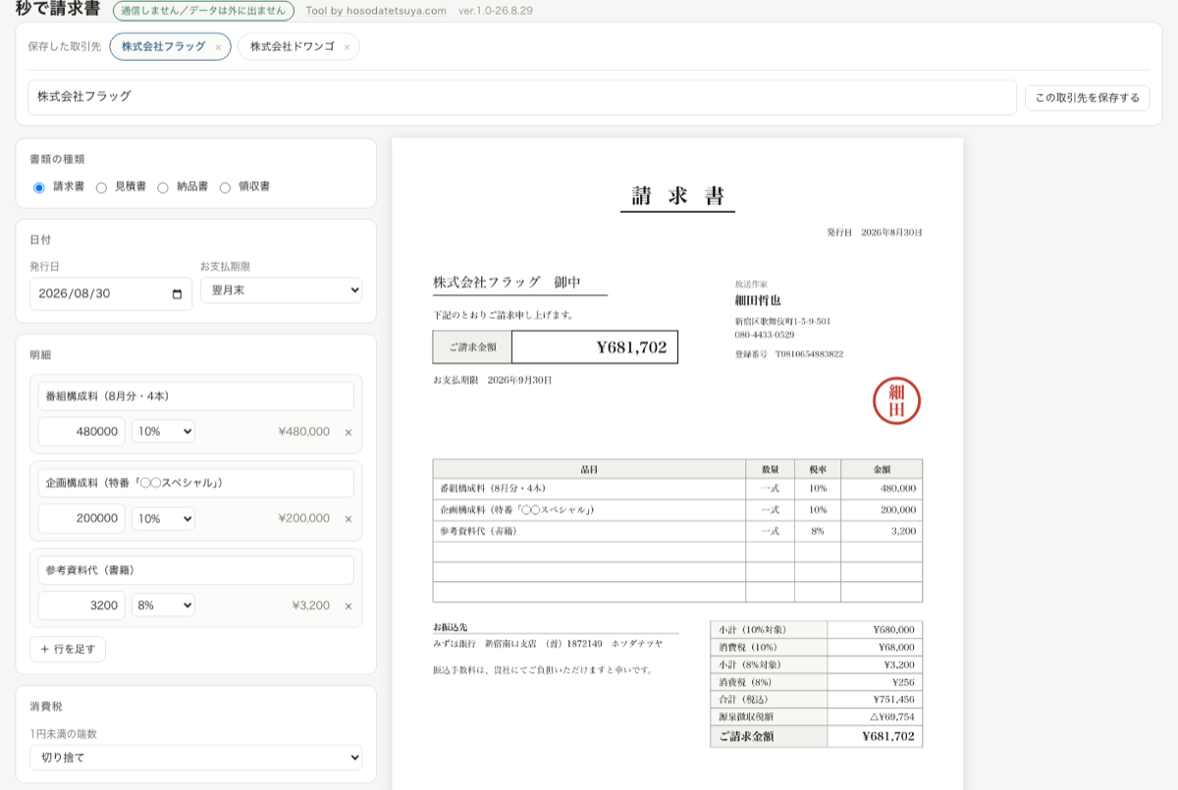The height and width of the screenshot is (790, 1178).
Task: Open tax rate dropdown for 参考資料代 row
Action: tap(163, 606)
